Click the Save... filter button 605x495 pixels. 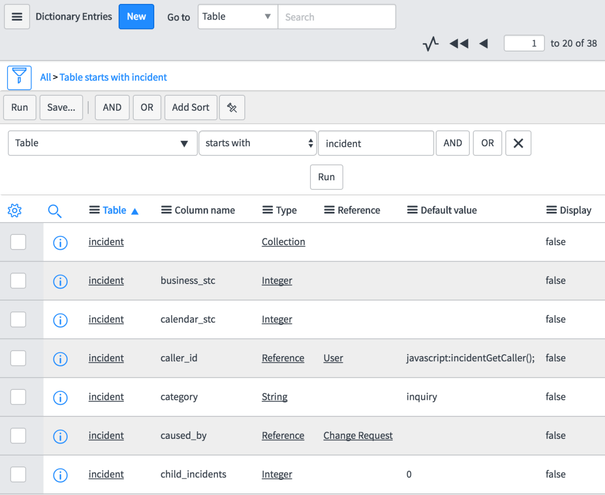coord(61,107)
